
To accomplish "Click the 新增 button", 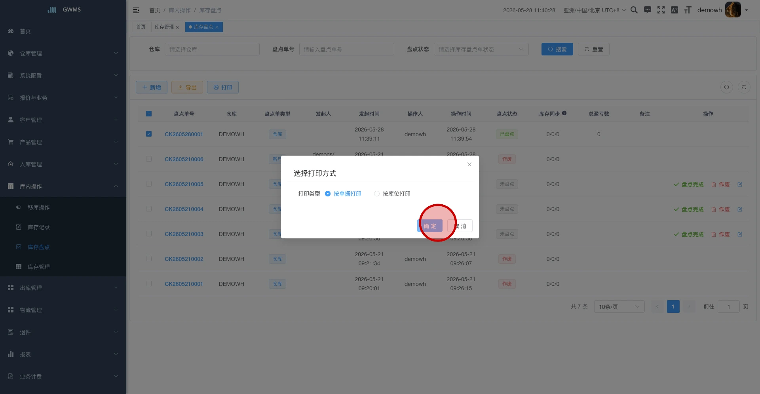I will (152, 87).
